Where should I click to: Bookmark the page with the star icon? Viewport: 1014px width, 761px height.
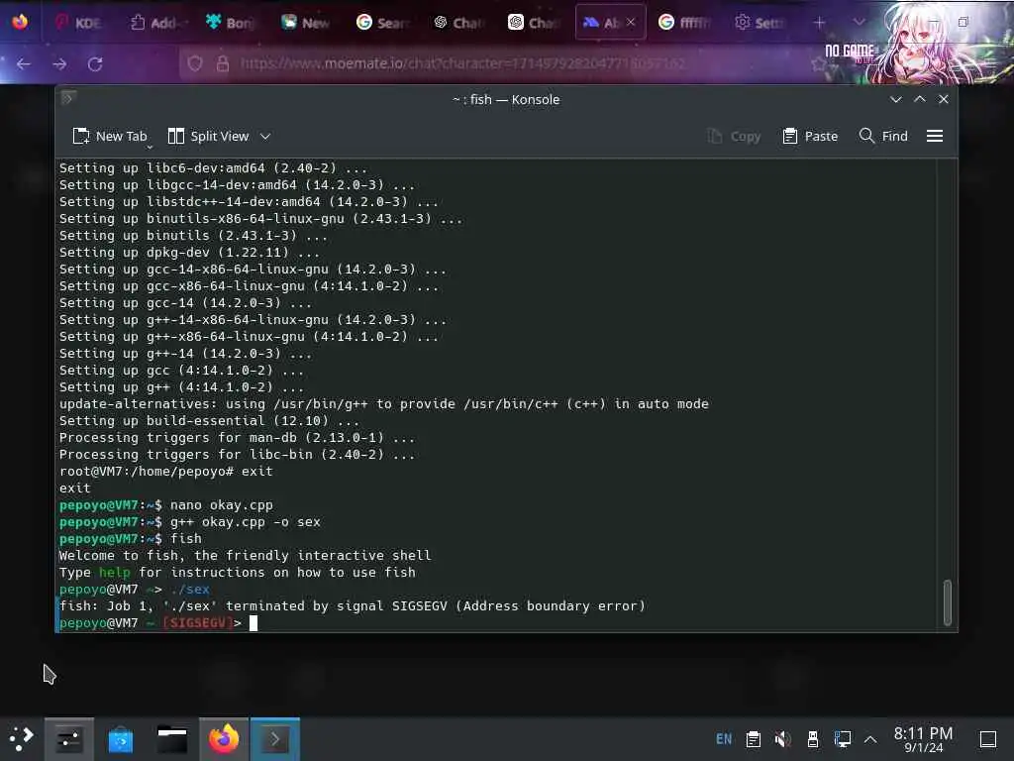click(x=819, y=63)
